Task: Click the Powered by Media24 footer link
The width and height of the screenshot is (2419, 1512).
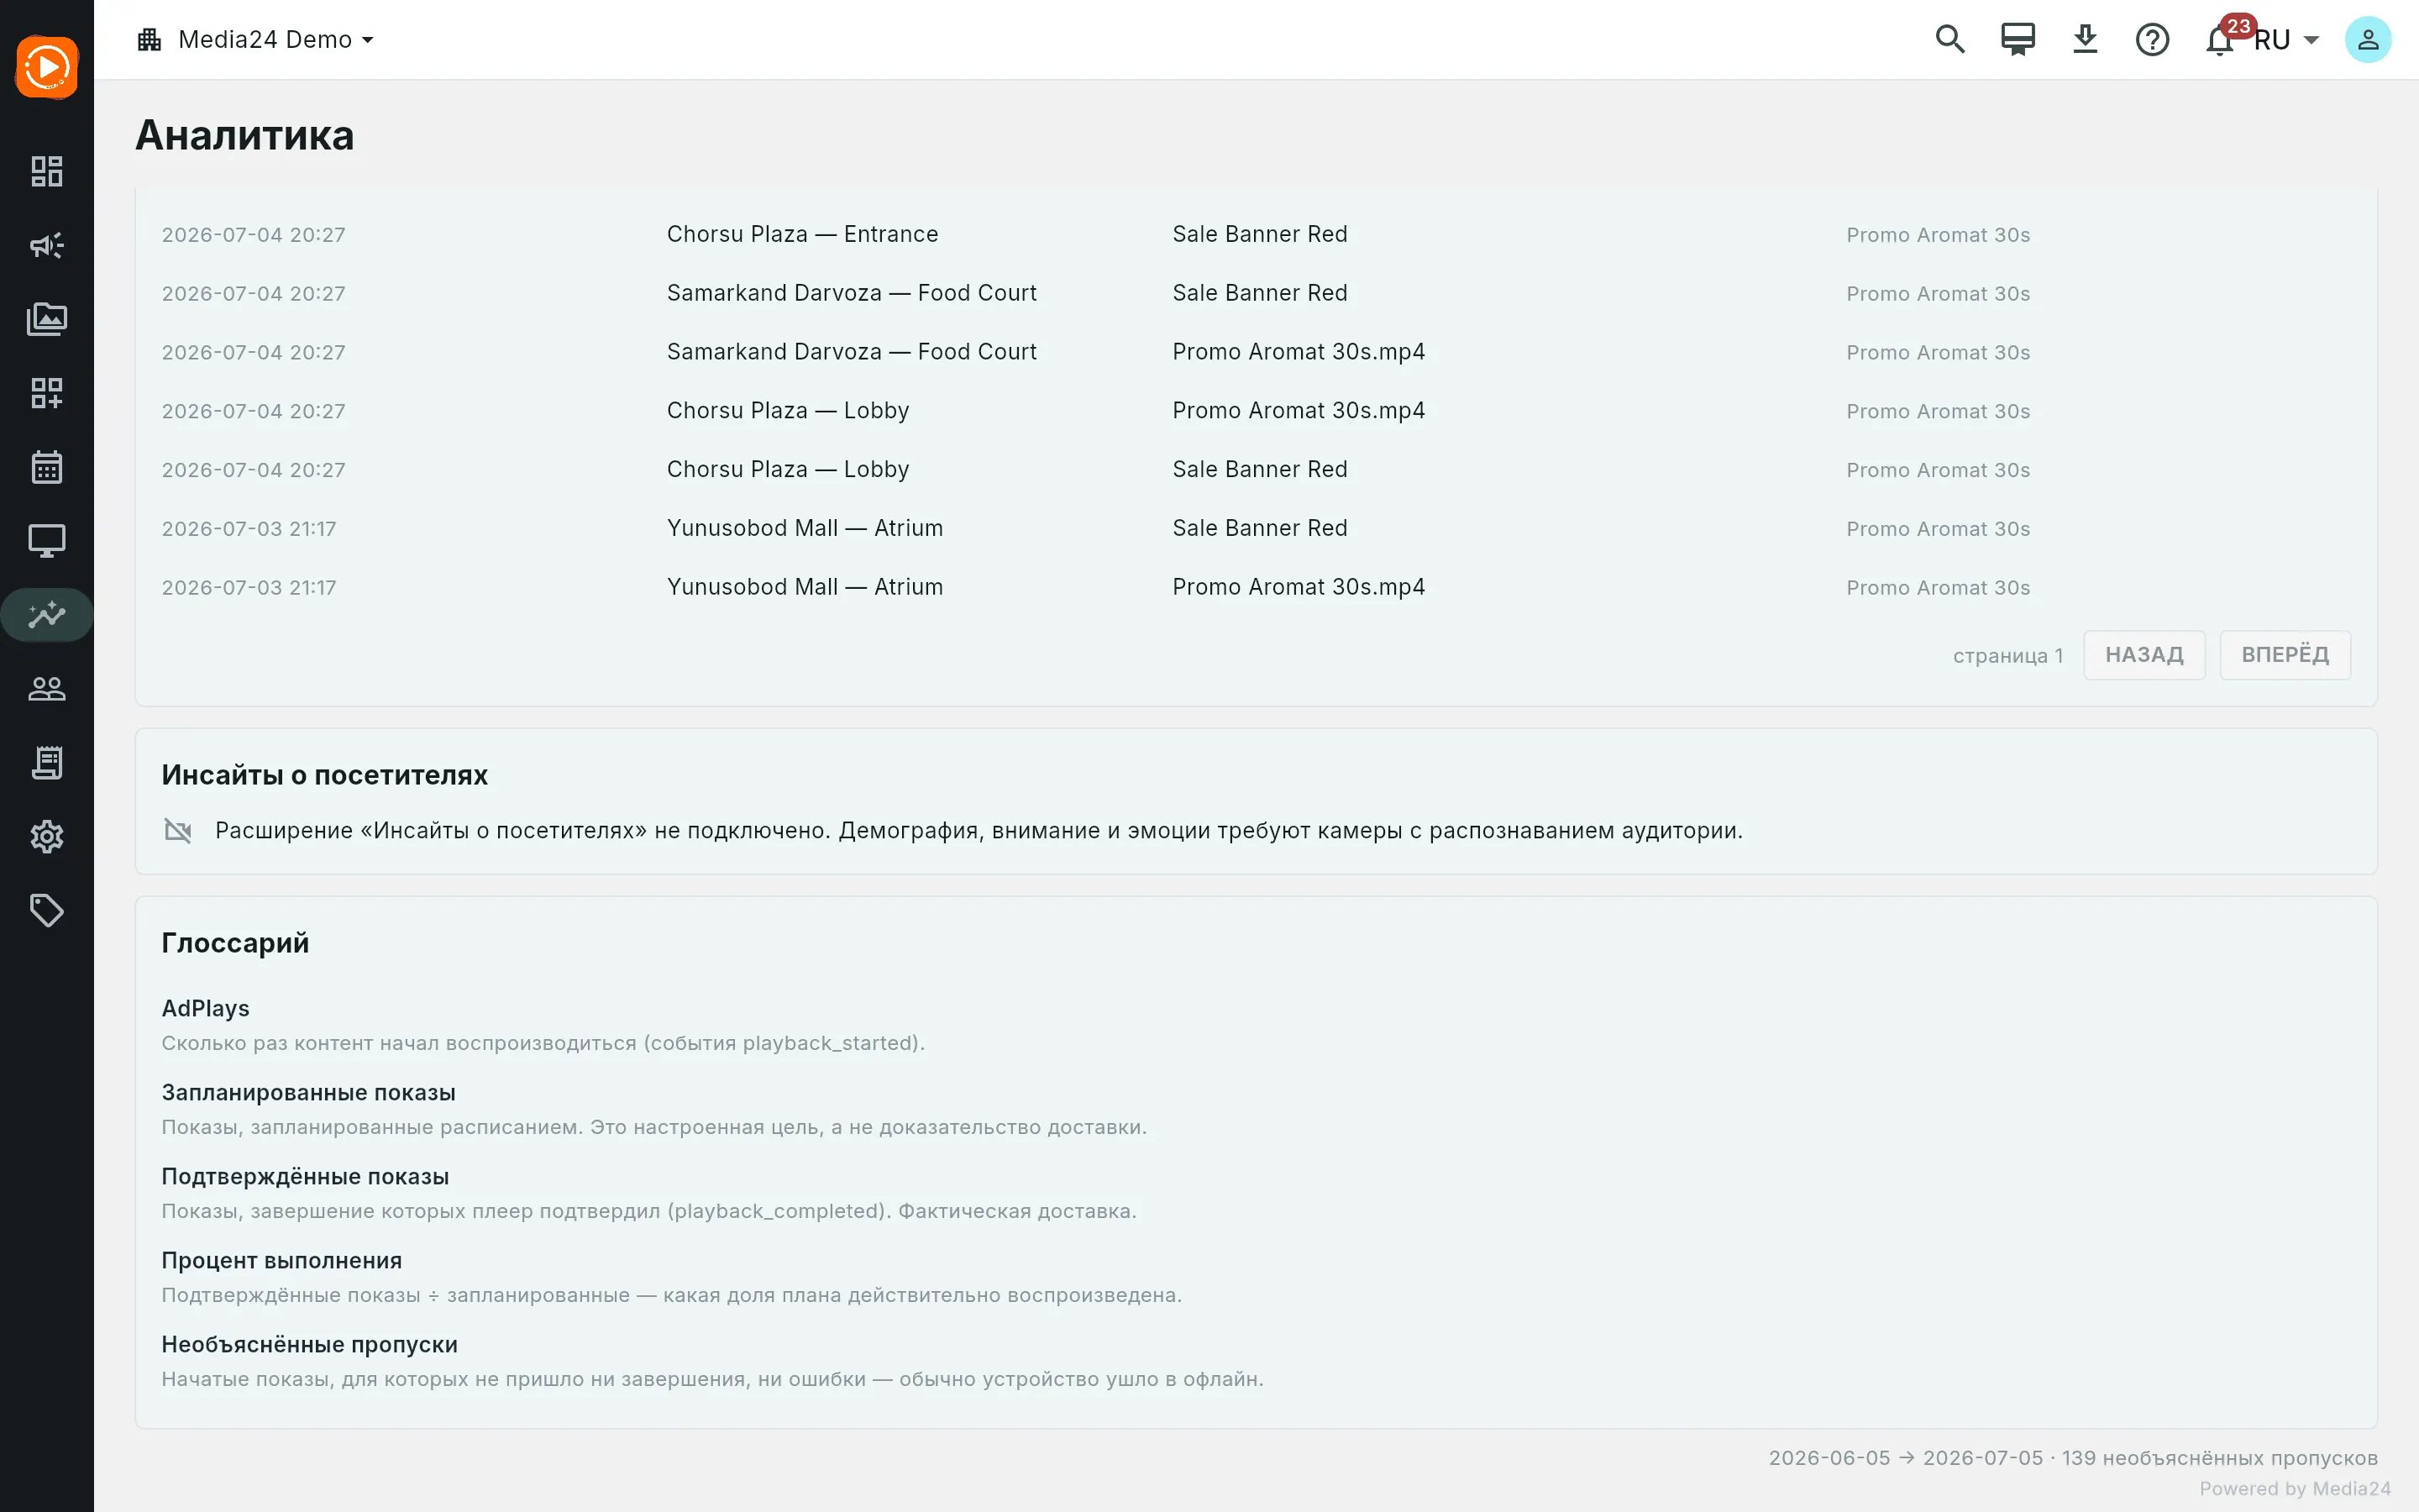Action: 2295,1489
